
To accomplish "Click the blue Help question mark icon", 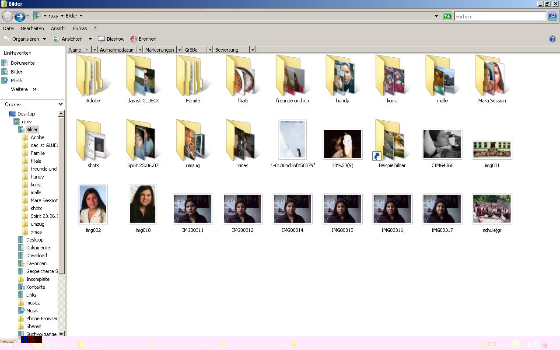I will [552, 39].
